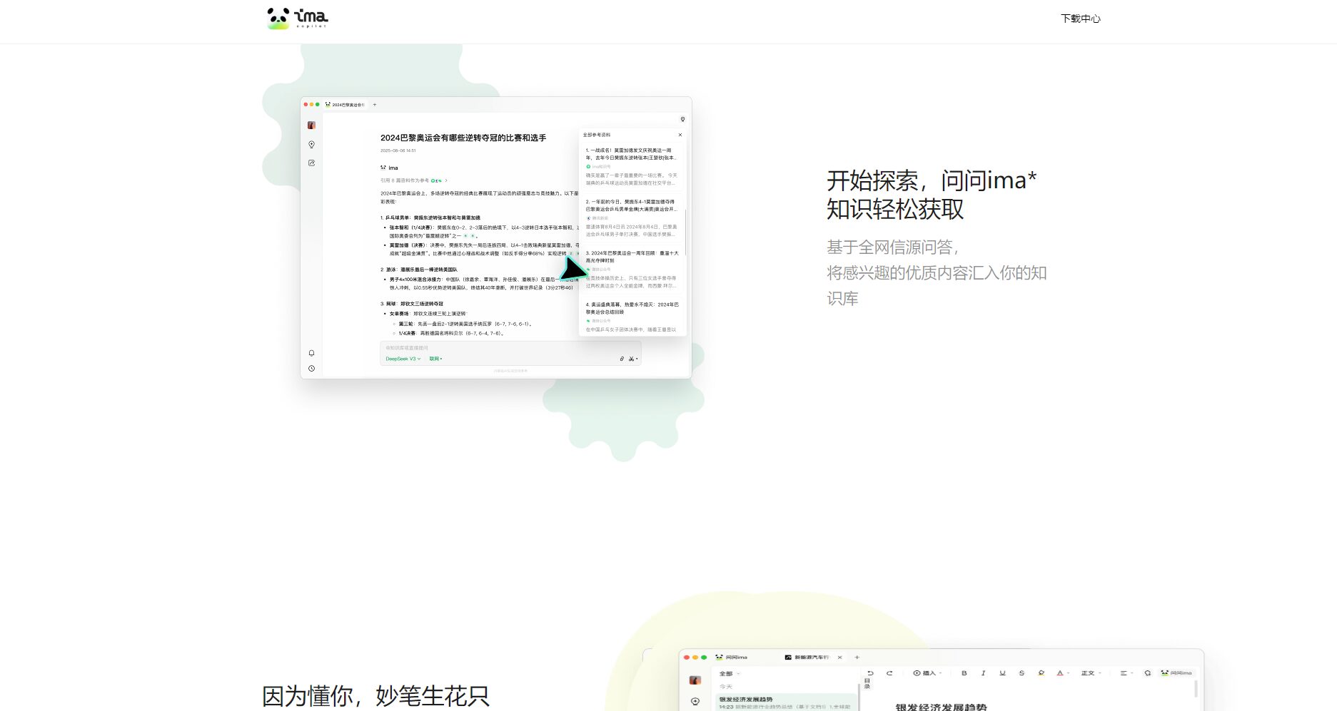Toggle Underline formatting in the editor
The image size is (1337, 711).
(1002, 673)
